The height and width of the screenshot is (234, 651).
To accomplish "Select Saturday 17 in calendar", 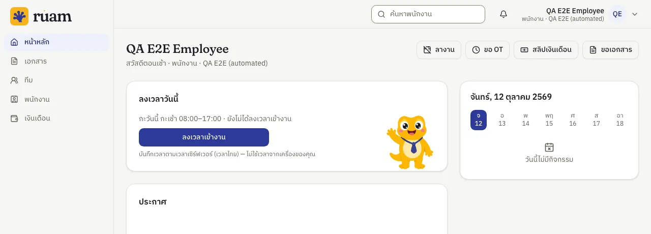I will pyautogui.click(x=596, y=120).
